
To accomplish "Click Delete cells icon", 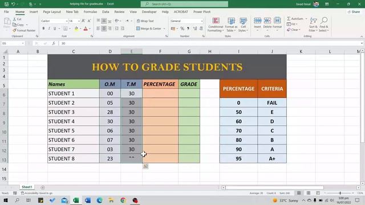I will point(267,20).
